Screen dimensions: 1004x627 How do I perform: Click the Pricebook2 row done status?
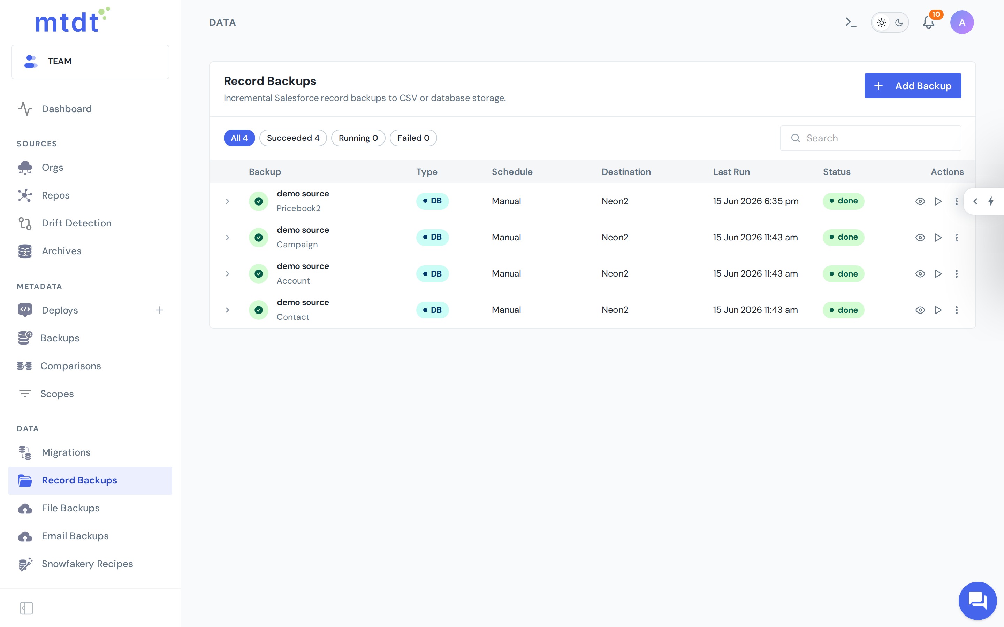843,201
